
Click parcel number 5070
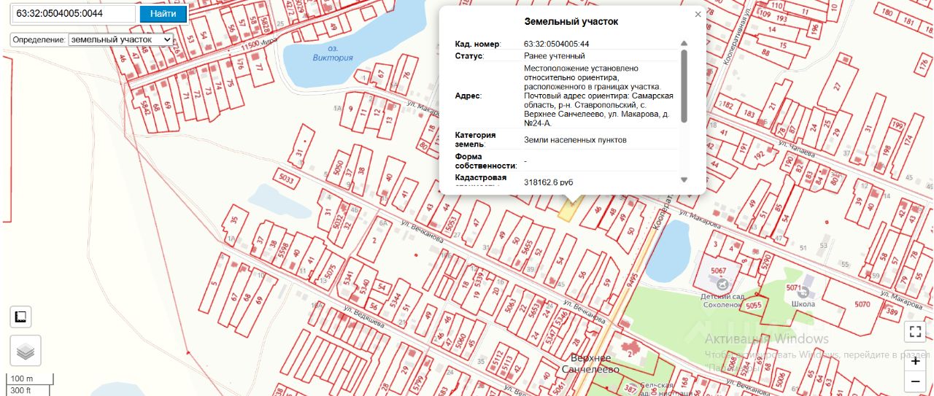tap(862, 303)
